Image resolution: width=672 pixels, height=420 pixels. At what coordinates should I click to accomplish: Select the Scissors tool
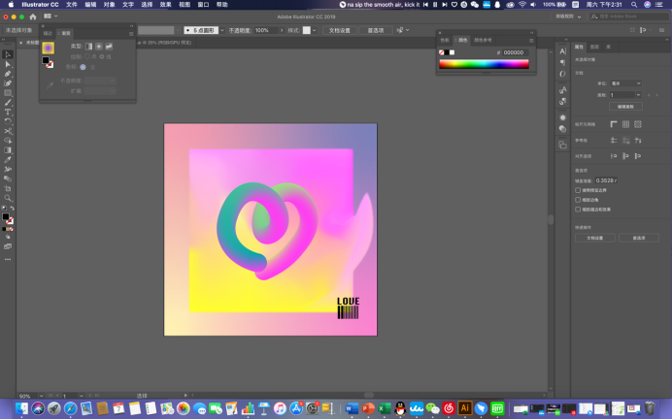tap(8, 131)
